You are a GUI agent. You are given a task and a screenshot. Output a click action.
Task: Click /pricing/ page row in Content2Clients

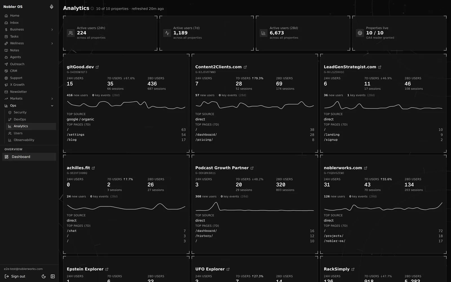(x=255, y=140)
